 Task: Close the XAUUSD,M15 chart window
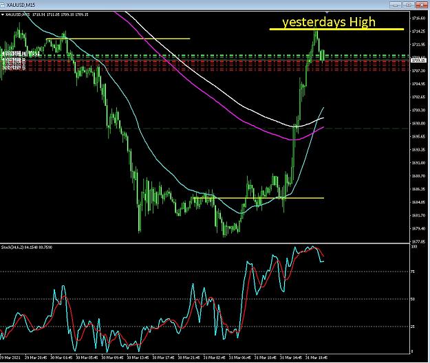click(x=422, y=5)
